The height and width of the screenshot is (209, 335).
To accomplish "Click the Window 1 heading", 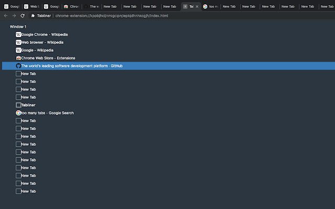I will (18, 27).
